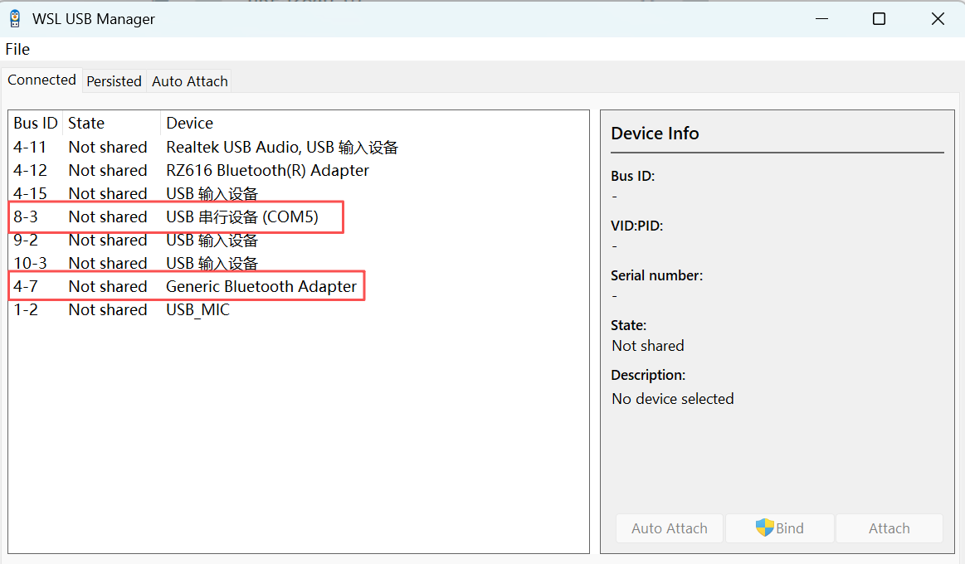Select the device with Bus ID 4-15
This screenshot has width=965, height=564.
point(30,193)
